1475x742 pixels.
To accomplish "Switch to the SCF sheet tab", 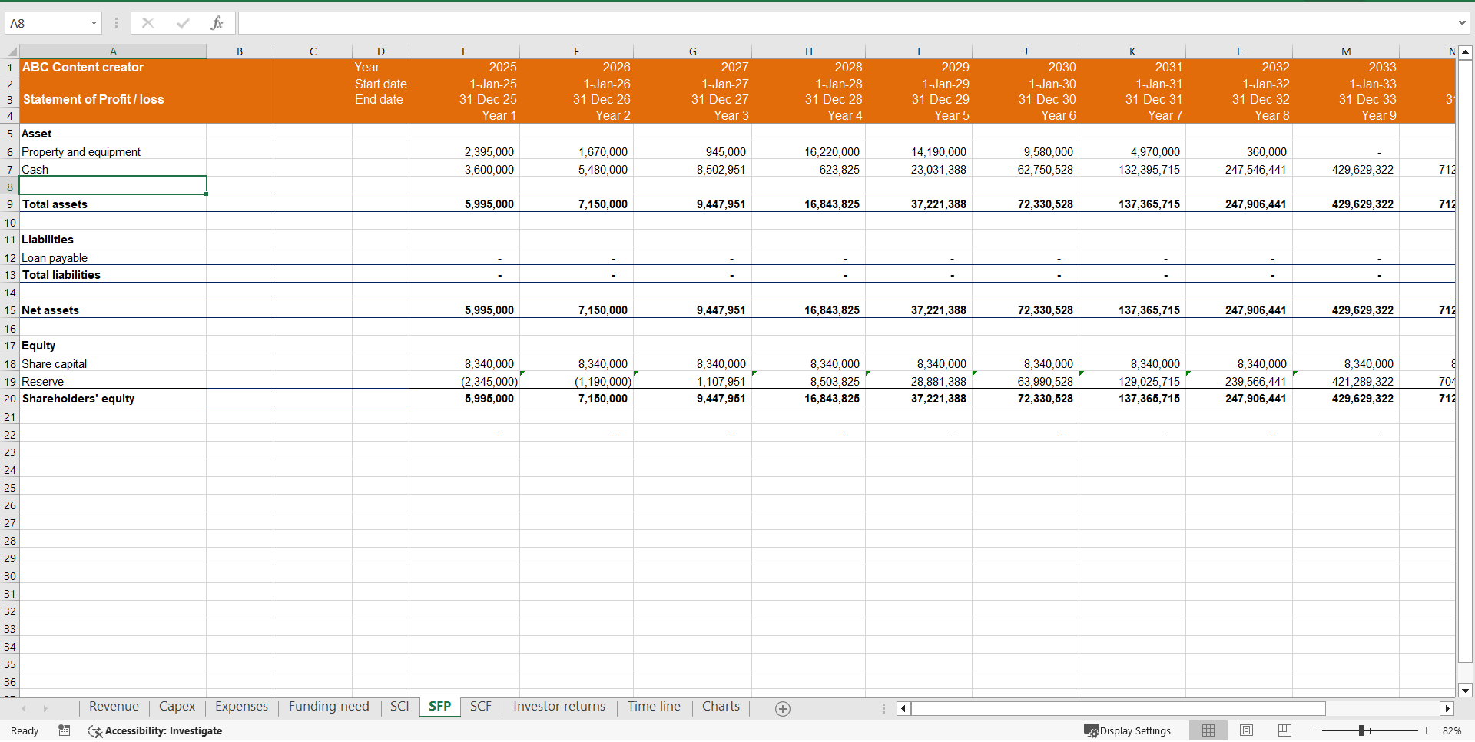I will [x=480, y=707].
